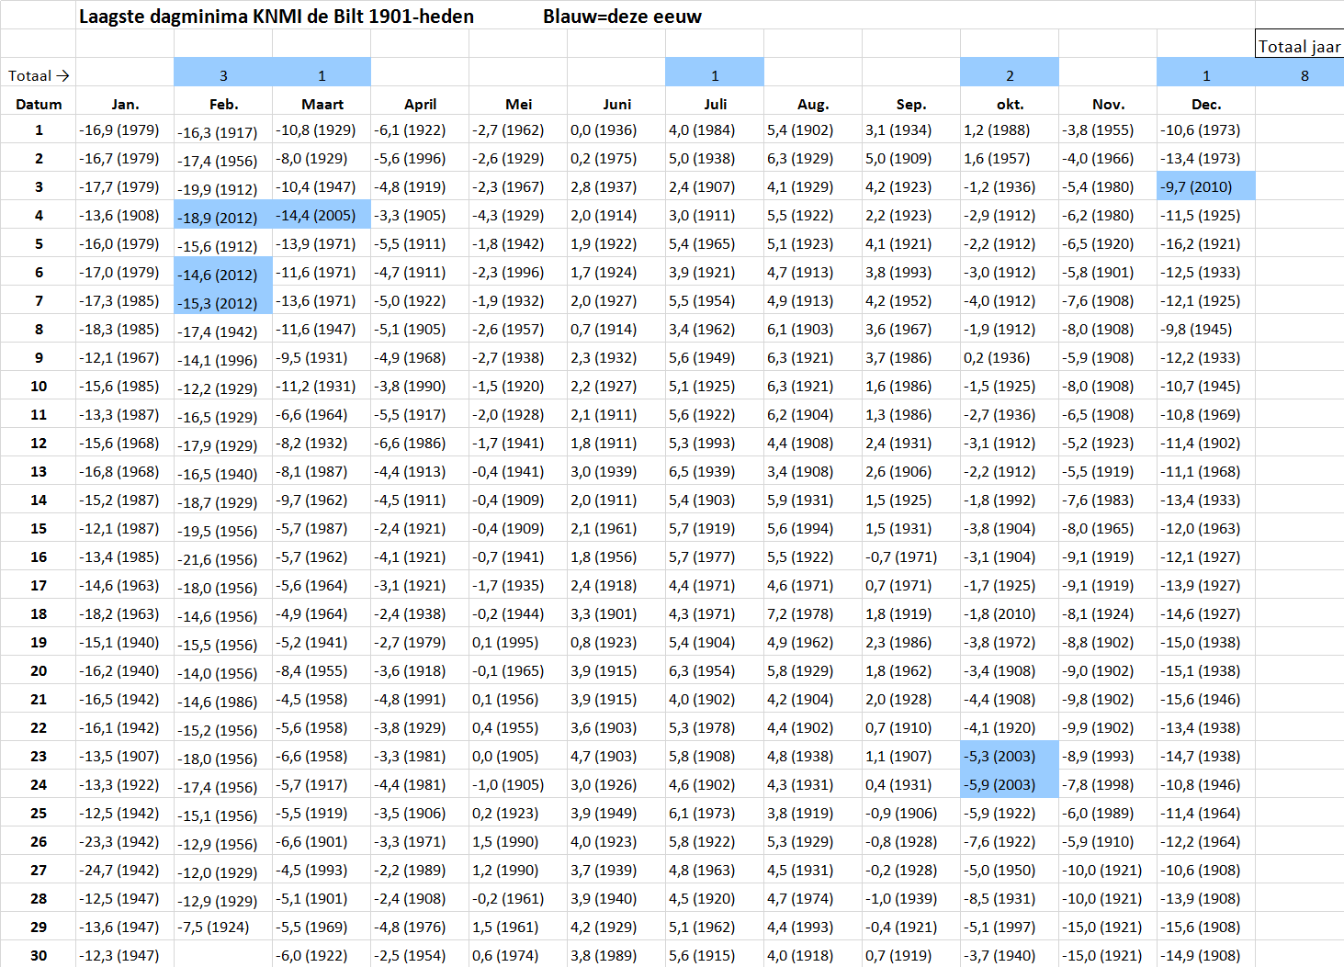Select the 'Juni' month header
Viewport: 1344px width, 967px height.
616,104
